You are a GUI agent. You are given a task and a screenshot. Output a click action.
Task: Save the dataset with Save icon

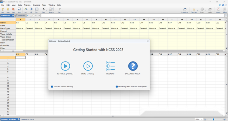point(19,10)
